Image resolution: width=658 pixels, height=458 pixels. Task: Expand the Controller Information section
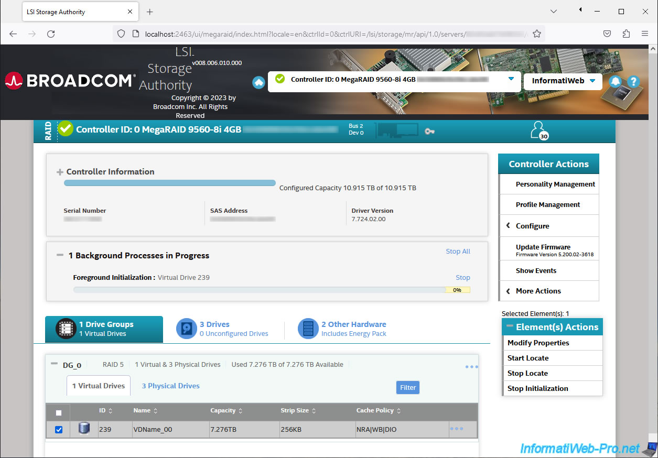(60, 172)
